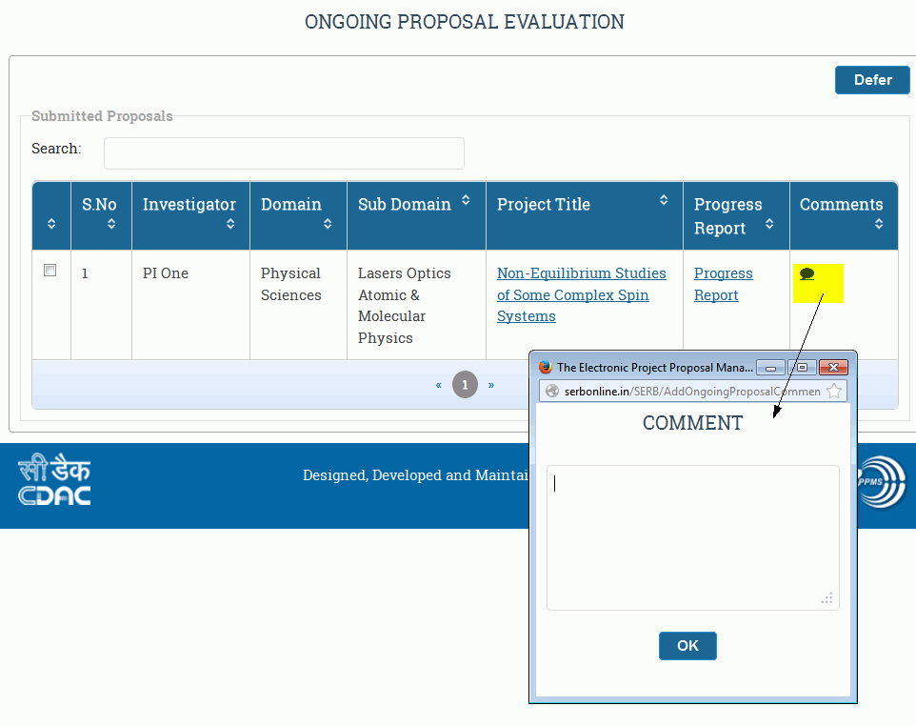Go to the next page arrow
The image size is (916, 726).
pos(491,385)
